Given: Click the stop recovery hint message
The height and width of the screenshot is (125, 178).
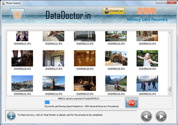Looking at the screenshot, I should (60, 115).
